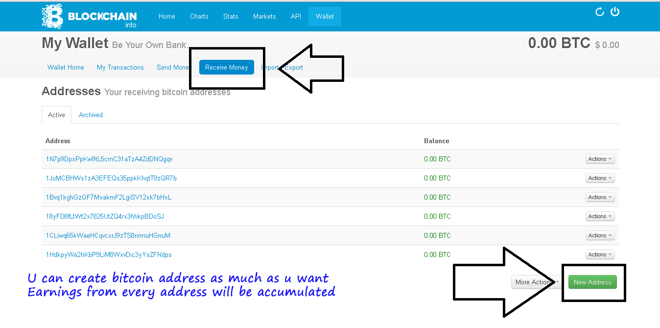Switch to the Archived addresses tab
The width and height of the screenshot is (660, 328).
(x=91, y=115)
